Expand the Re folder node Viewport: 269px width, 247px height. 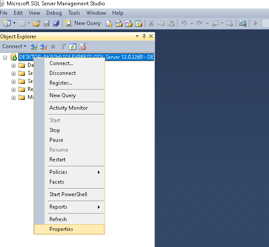[x=13, y=90]
